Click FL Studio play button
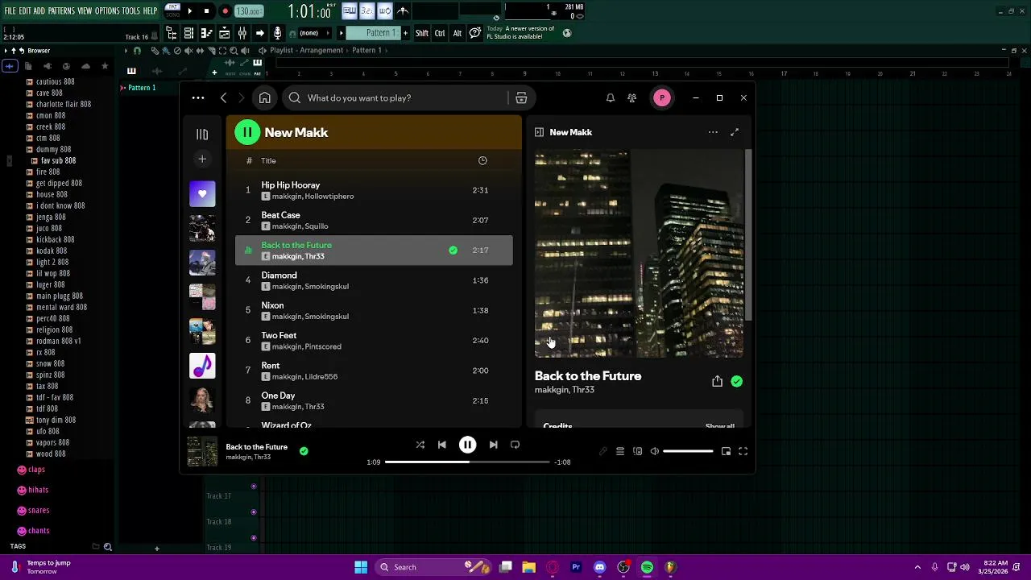1031x580 pixels. point(190,11)
